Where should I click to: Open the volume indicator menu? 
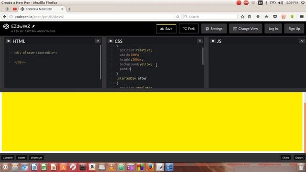(281, 3)
